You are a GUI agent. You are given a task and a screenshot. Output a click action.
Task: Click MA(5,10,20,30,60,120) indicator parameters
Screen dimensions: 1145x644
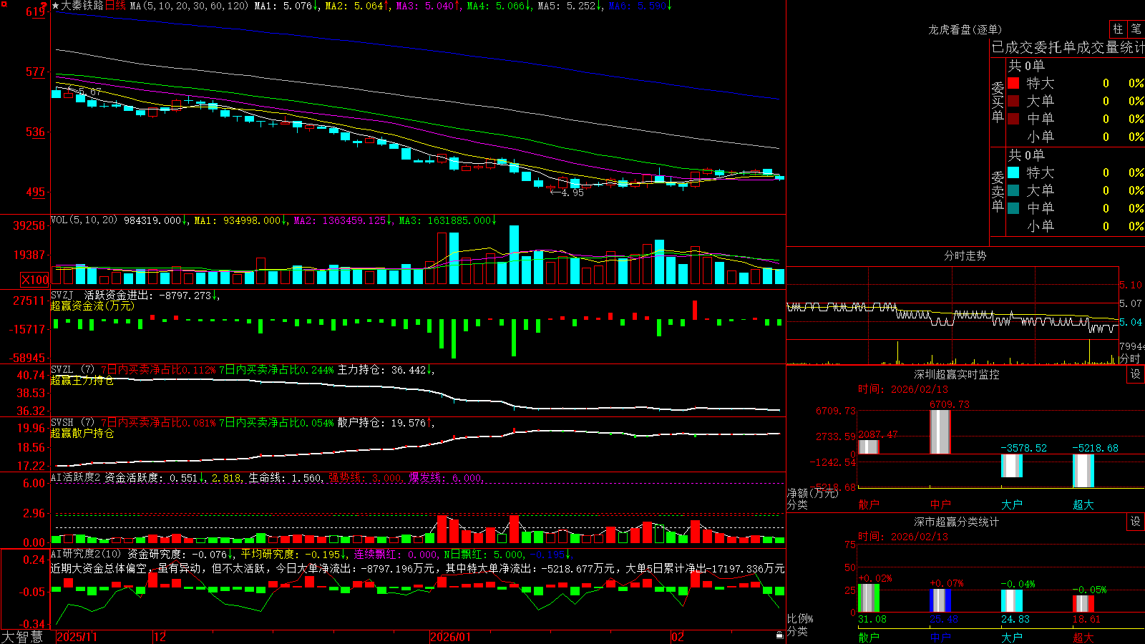pos(189,6)
